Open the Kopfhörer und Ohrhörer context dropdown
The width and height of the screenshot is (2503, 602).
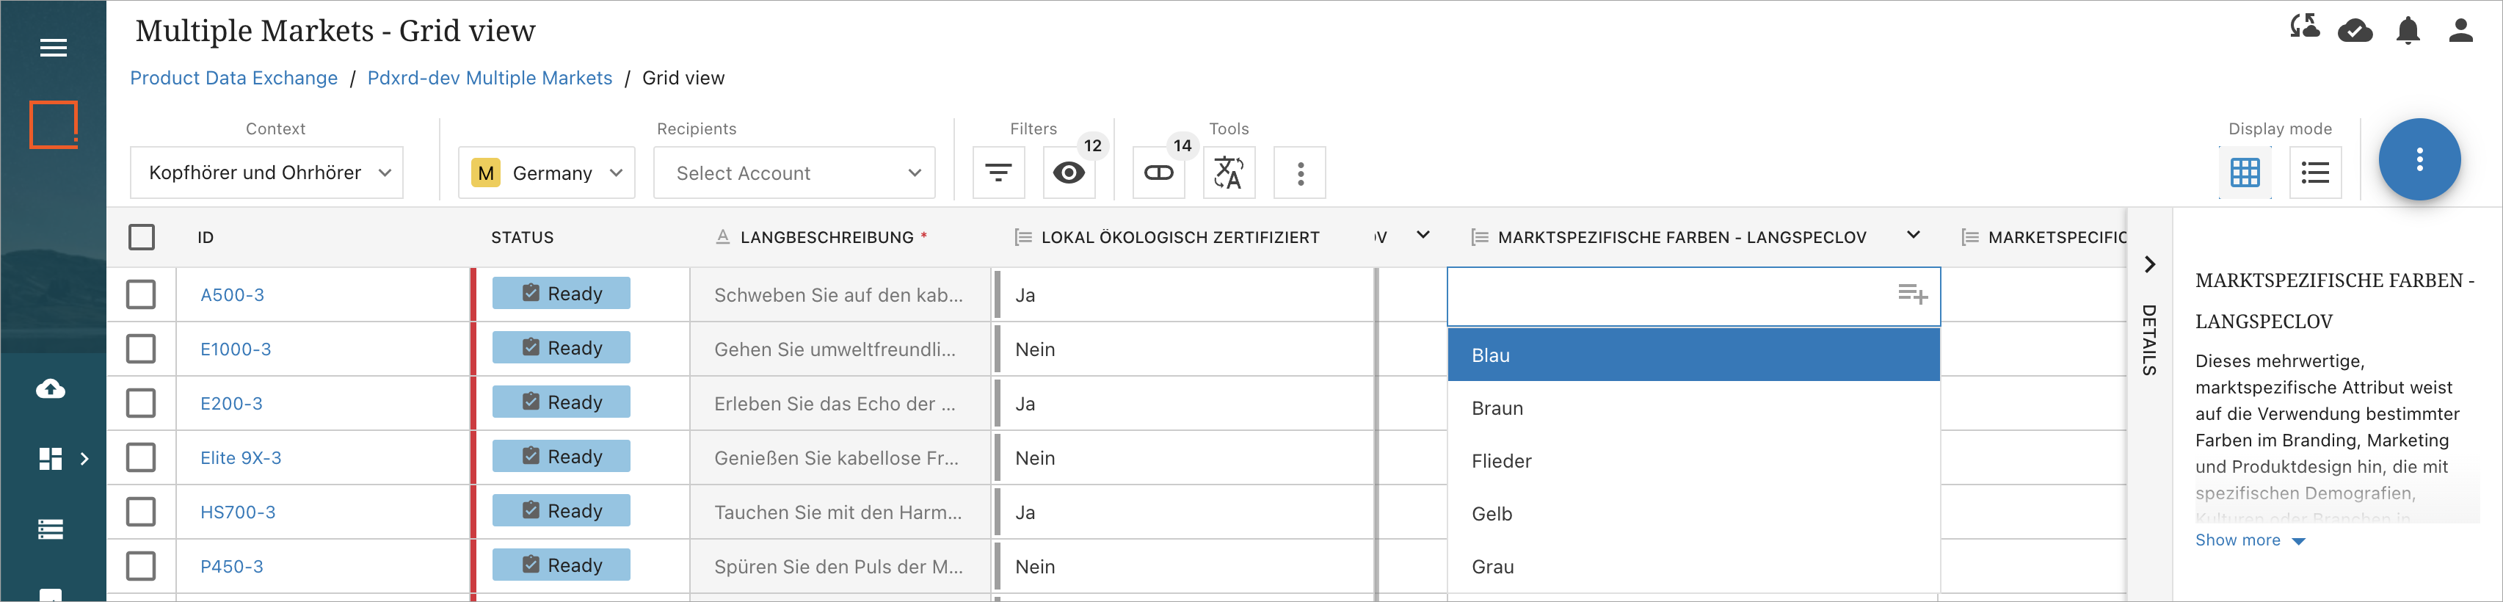tap(266, 173)
